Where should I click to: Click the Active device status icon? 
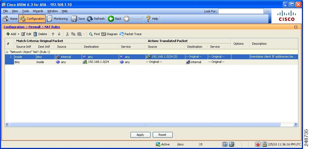coord(158,144)
